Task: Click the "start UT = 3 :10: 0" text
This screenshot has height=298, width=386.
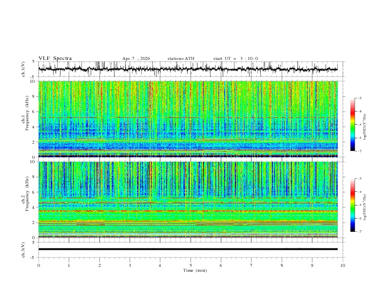Action: pos(235,58)
